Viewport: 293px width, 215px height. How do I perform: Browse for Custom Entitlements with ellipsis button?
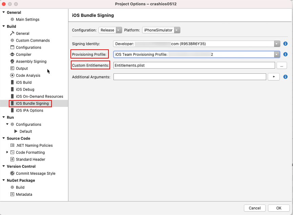282,65
